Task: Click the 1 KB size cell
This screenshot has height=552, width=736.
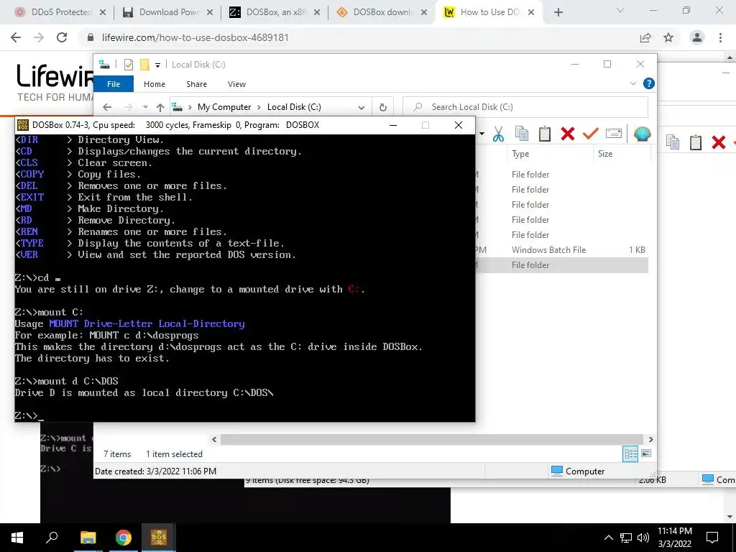Action: point(637,249)
